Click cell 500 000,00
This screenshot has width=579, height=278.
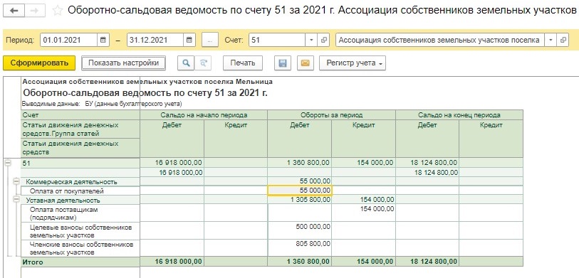click(x=299, y=231)
